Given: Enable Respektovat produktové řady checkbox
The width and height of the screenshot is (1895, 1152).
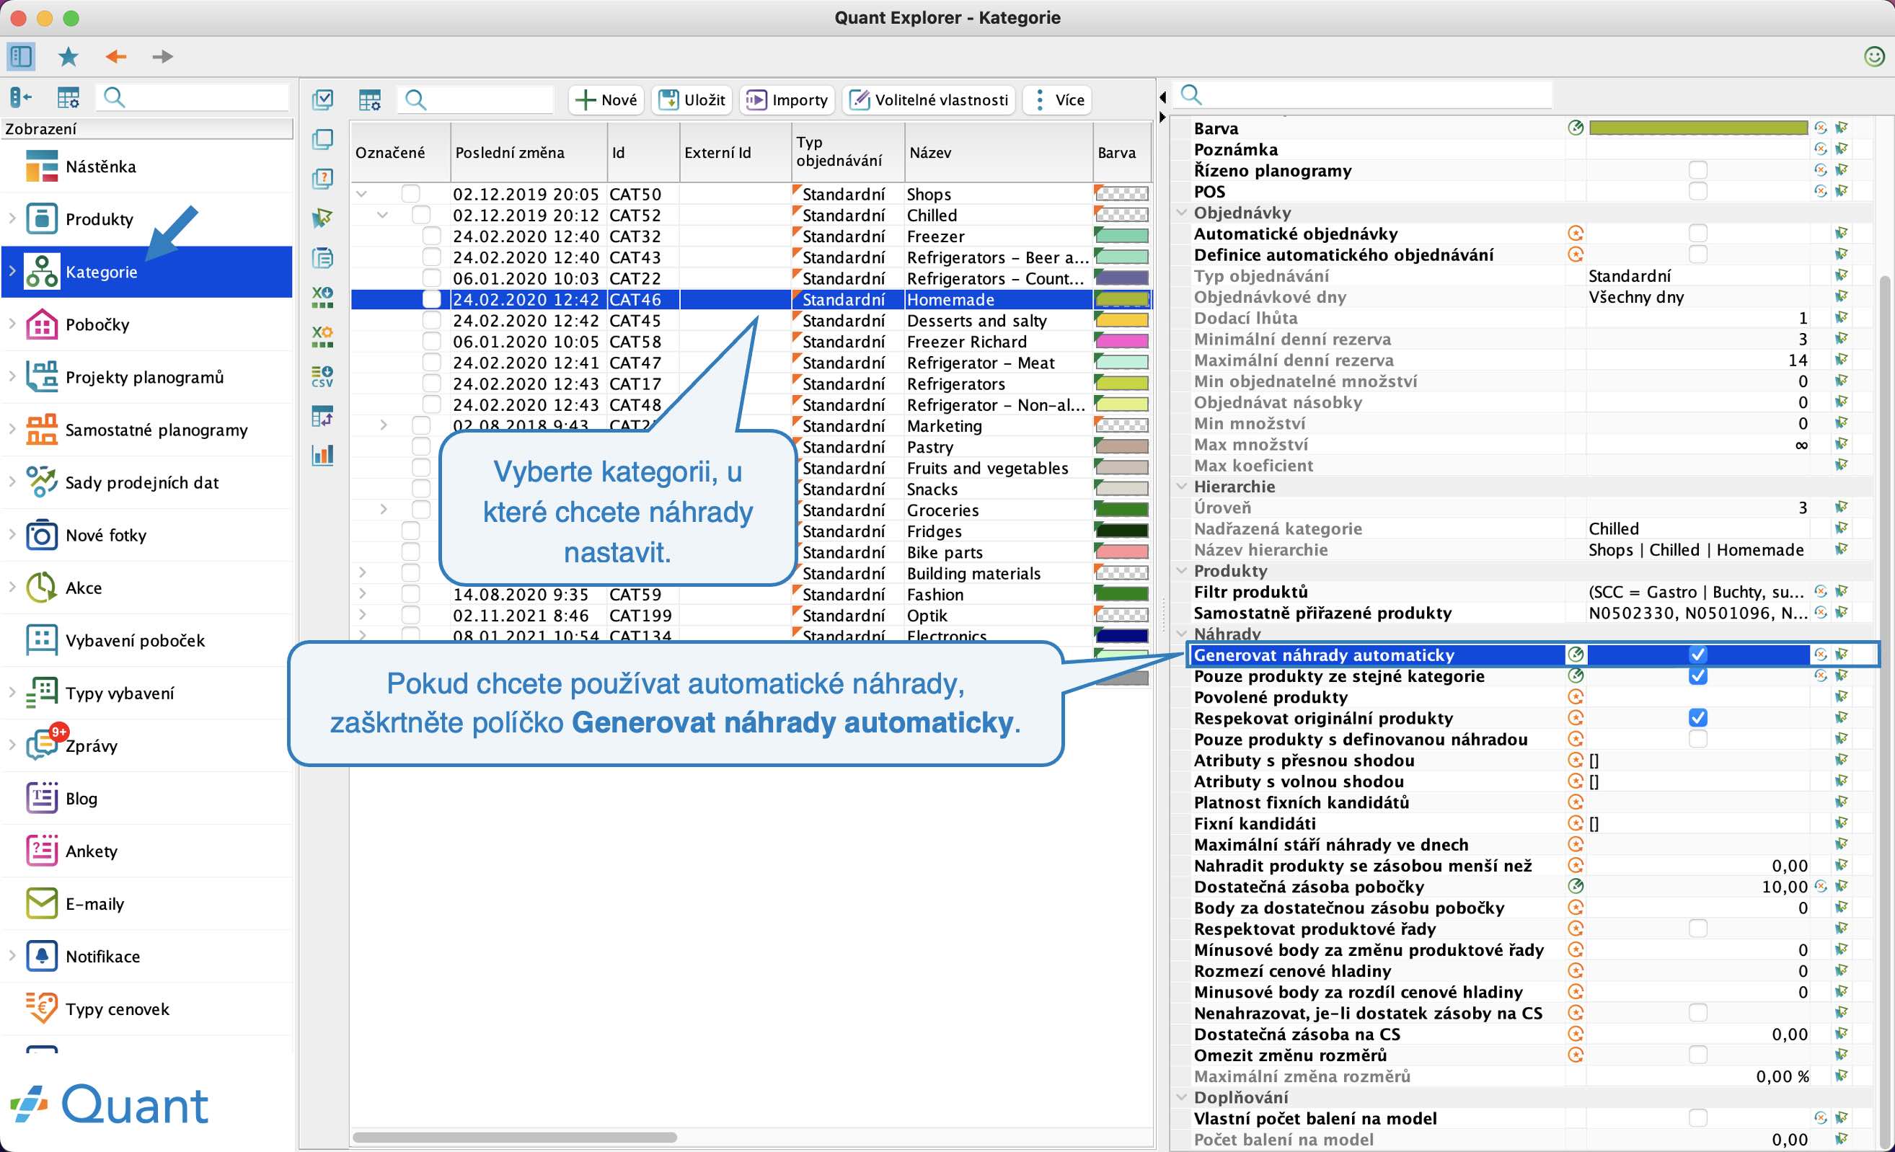Looking at the screenshot, I should point(1697,929).
